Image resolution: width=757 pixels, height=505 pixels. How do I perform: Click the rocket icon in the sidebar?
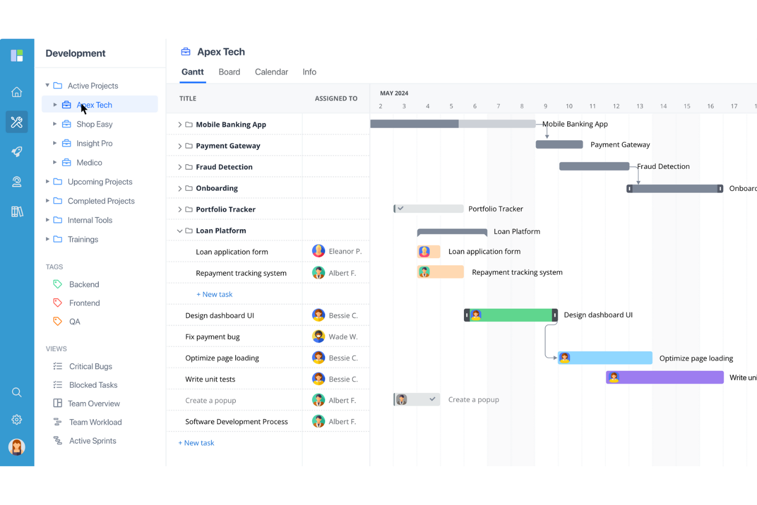(x=17, y=151)
